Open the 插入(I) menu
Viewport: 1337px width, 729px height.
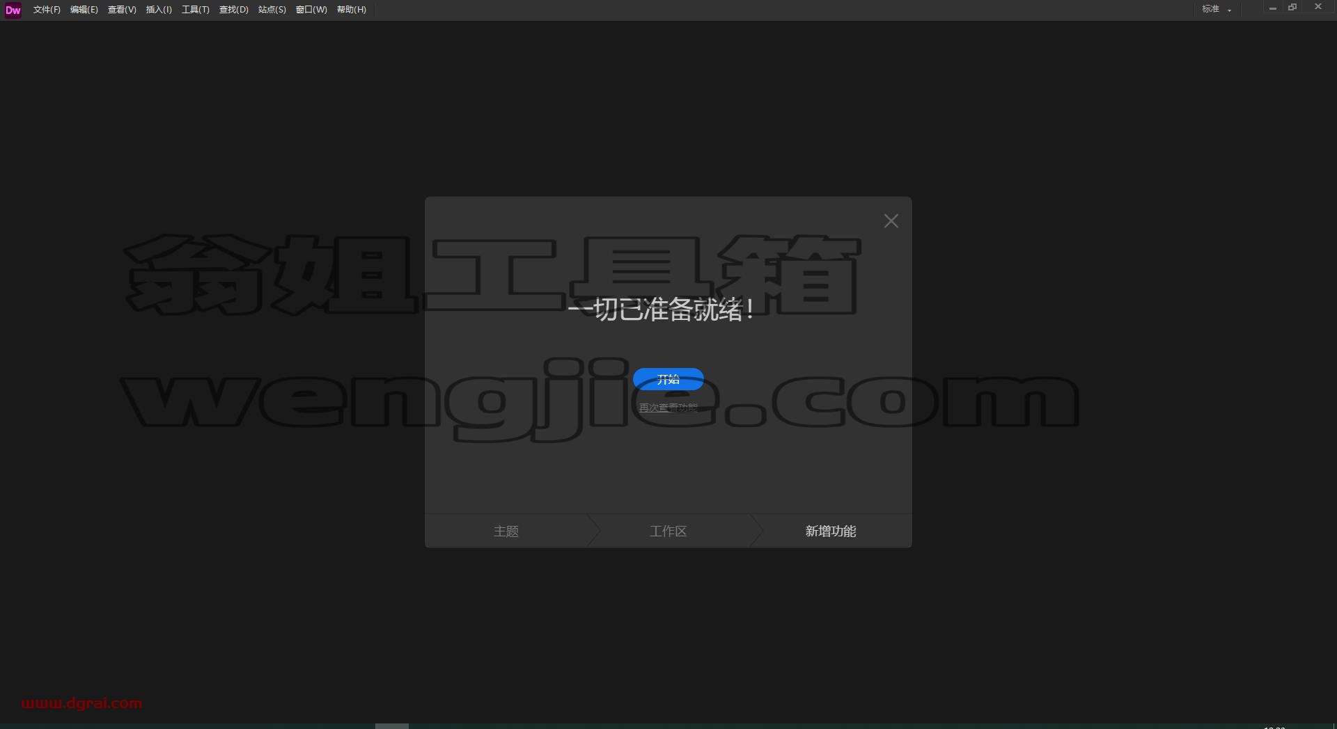(159, 10)
